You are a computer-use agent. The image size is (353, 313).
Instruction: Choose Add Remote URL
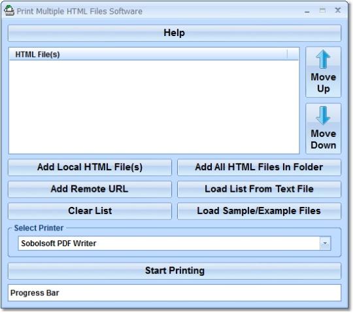tap(90, 189)
